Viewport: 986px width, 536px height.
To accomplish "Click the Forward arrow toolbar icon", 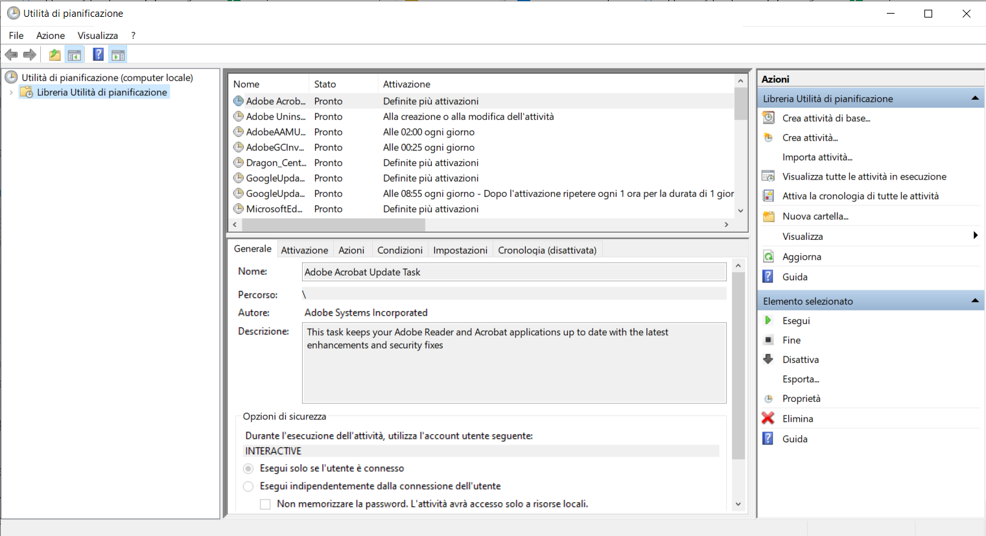I will click(x=30, y=55).
